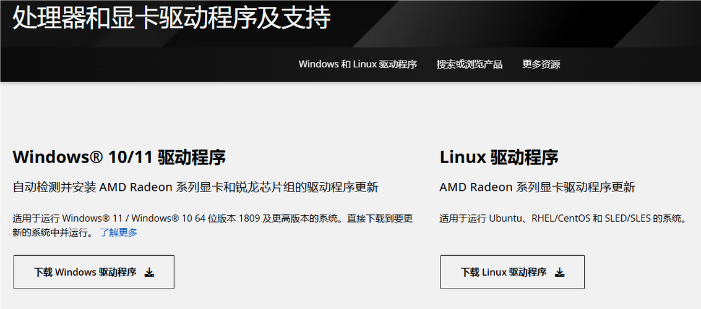
Task: Click 下载 Windows 驱动程序 button
Action: pyautogui.click(x=94, y=273)
